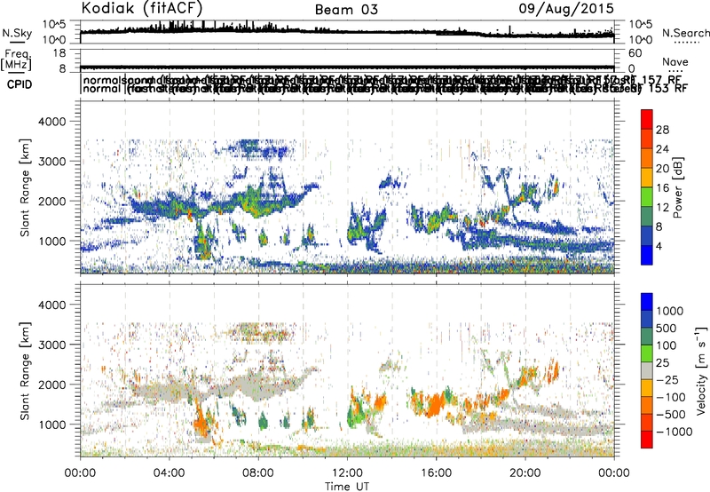Click the "Velocity [m s⁻¹]" colorbar title

pos(701,370)
